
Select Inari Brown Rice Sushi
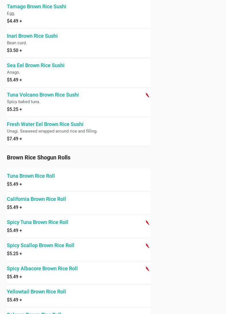[x=32, y=36]
